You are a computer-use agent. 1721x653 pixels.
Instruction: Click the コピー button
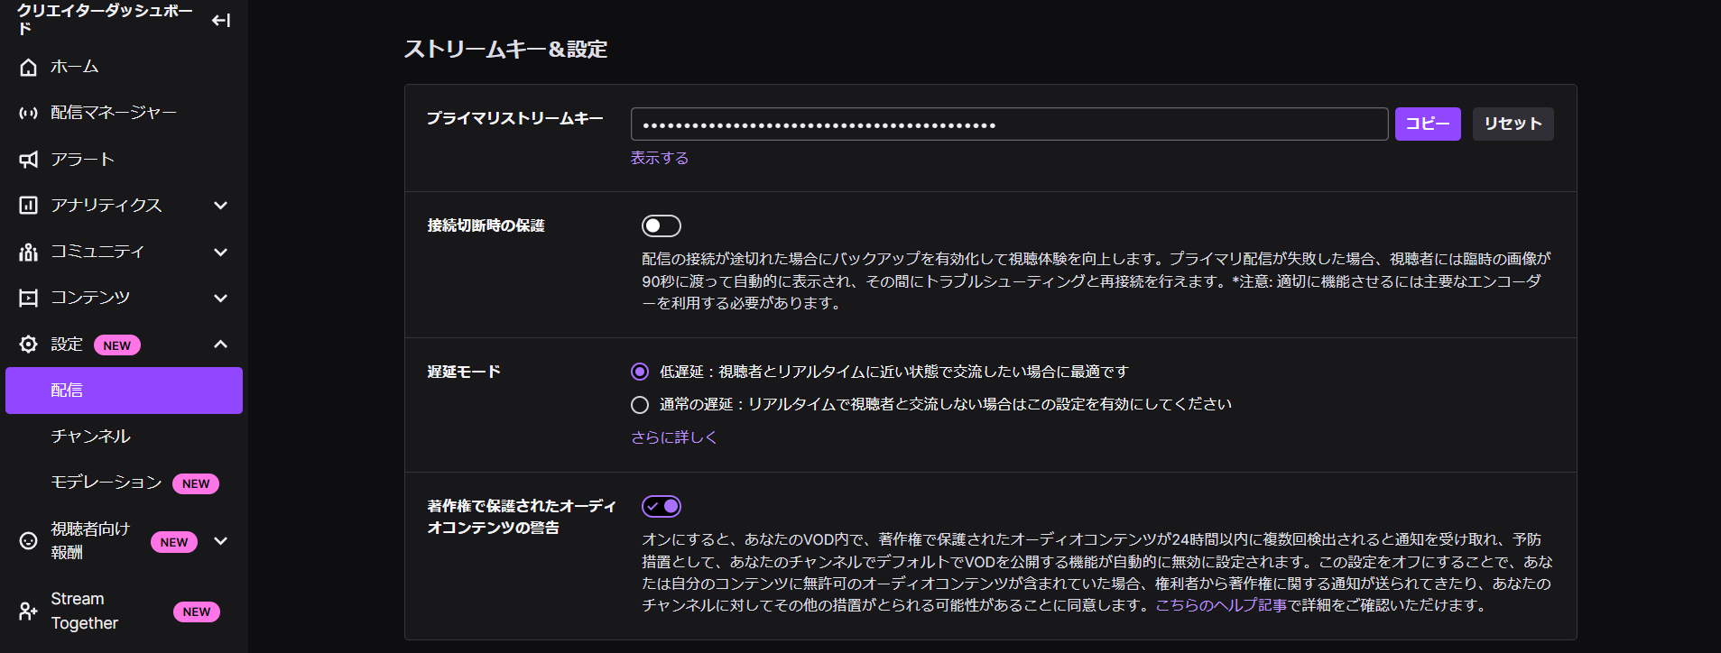[x=1428, y=124]
